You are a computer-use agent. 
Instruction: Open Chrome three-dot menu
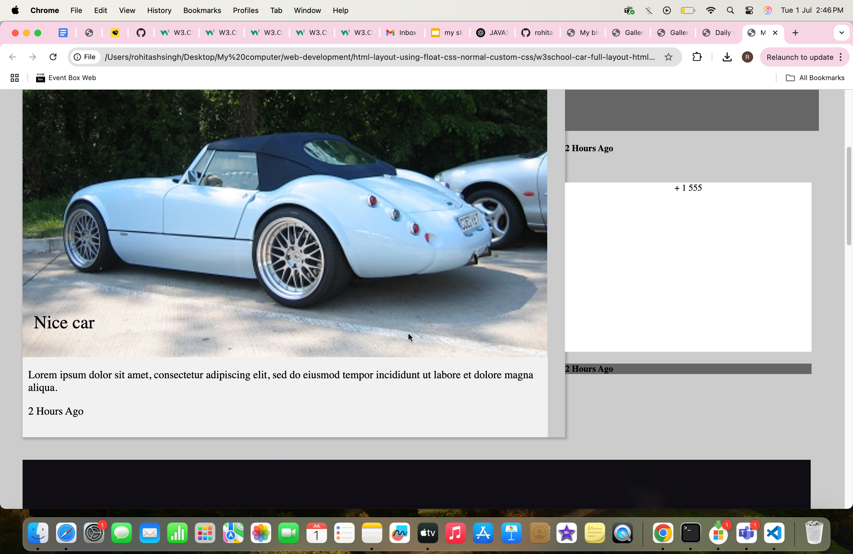tap(841, 57)
